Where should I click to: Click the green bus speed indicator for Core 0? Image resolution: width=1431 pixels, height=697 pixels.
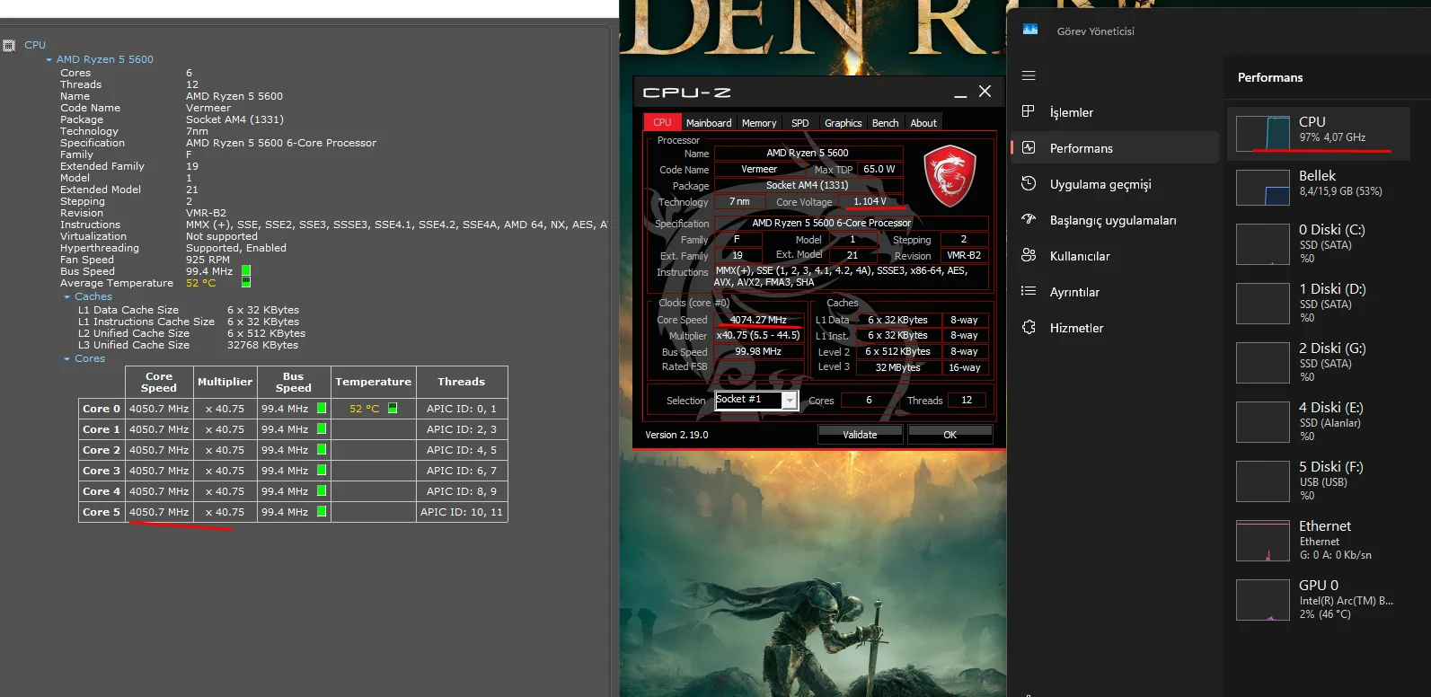pyautogui.click(x=322, y=408)
